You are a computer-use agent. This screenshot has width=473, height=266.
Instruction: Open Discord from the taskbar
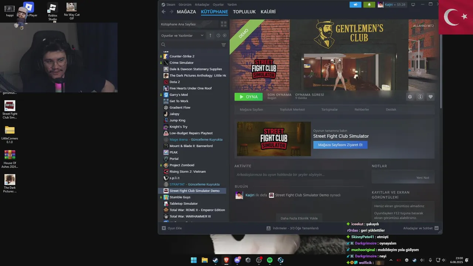coord(238,260)
